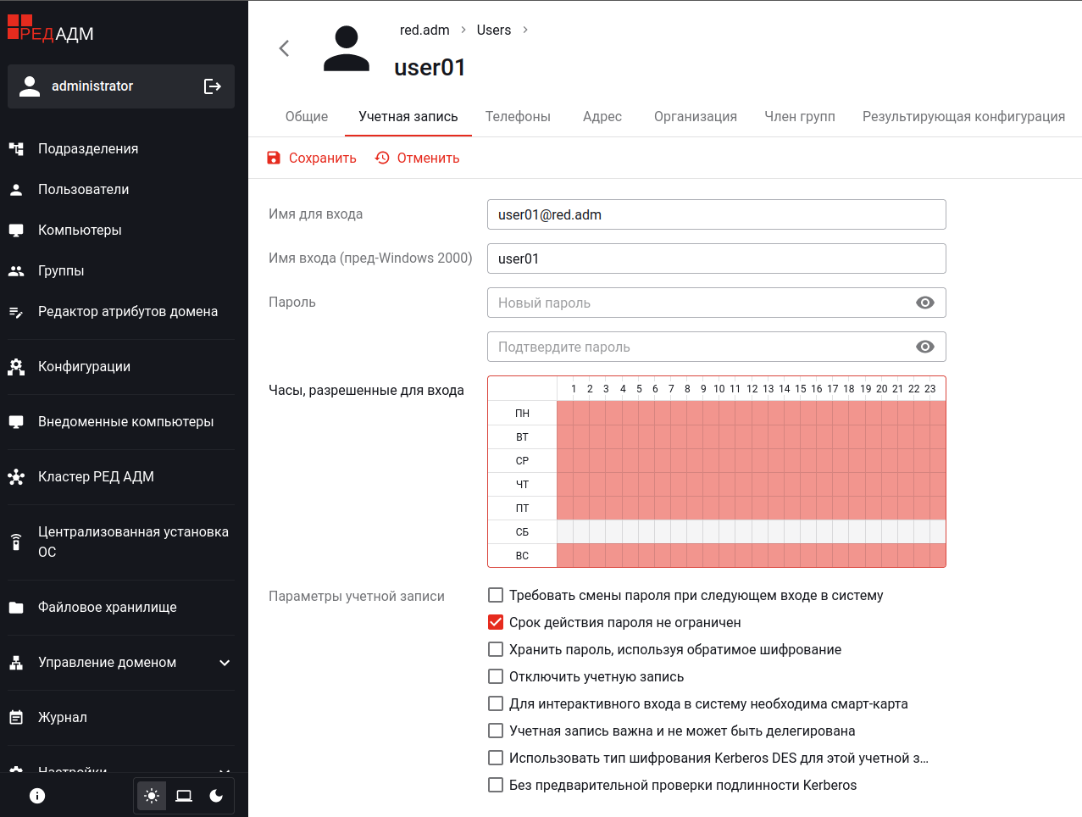Select the dark theme moon icon

click(x=216, y=796)
